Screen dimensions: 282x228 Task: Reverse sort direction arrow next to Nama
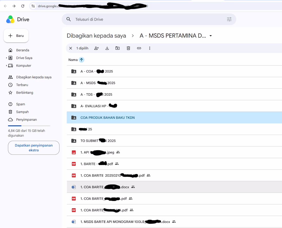82,60
